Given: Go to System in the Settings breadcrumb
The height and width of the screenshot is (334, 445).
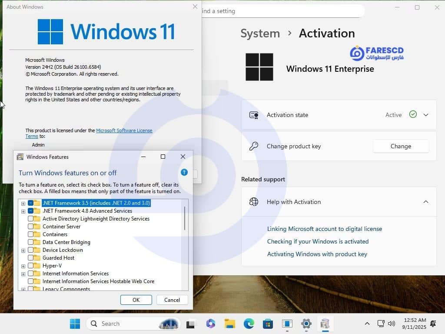Looking at the screenshot, I should click(260, 33).
